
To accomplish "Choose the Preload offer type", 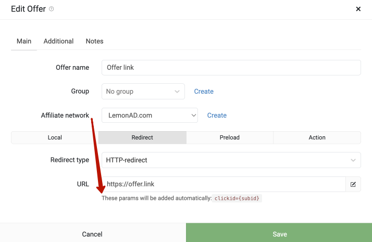I will click(230, 137).
